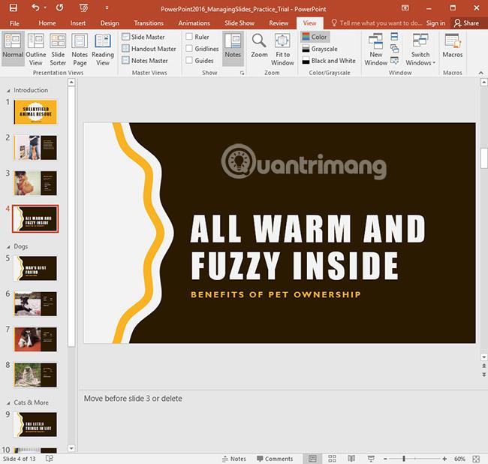Switch to Outline View
The height and width of the screenshot is (464, 488).
(36, 49)
